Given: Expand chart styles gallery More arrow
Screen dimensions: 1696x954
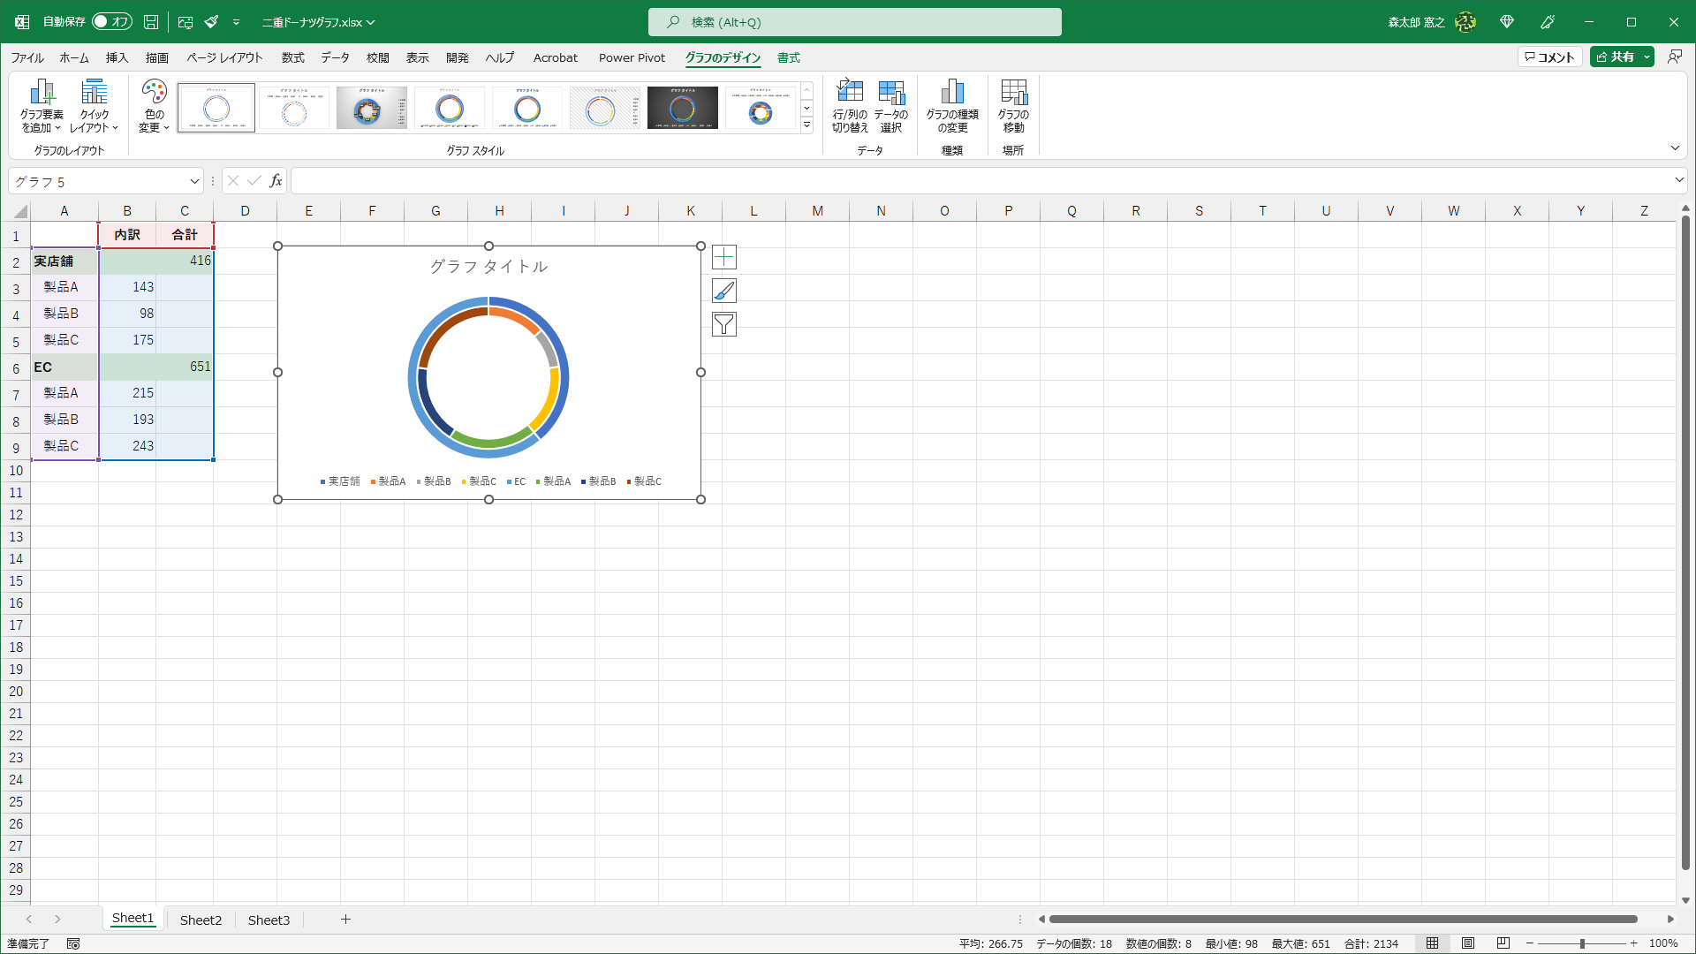Looking at the screenshot, I should 806,125.
